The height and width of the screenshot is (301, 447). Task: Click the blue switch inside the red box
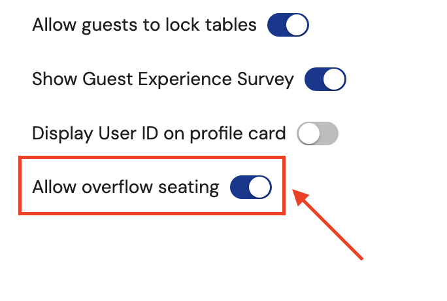[x=250, y=187]
